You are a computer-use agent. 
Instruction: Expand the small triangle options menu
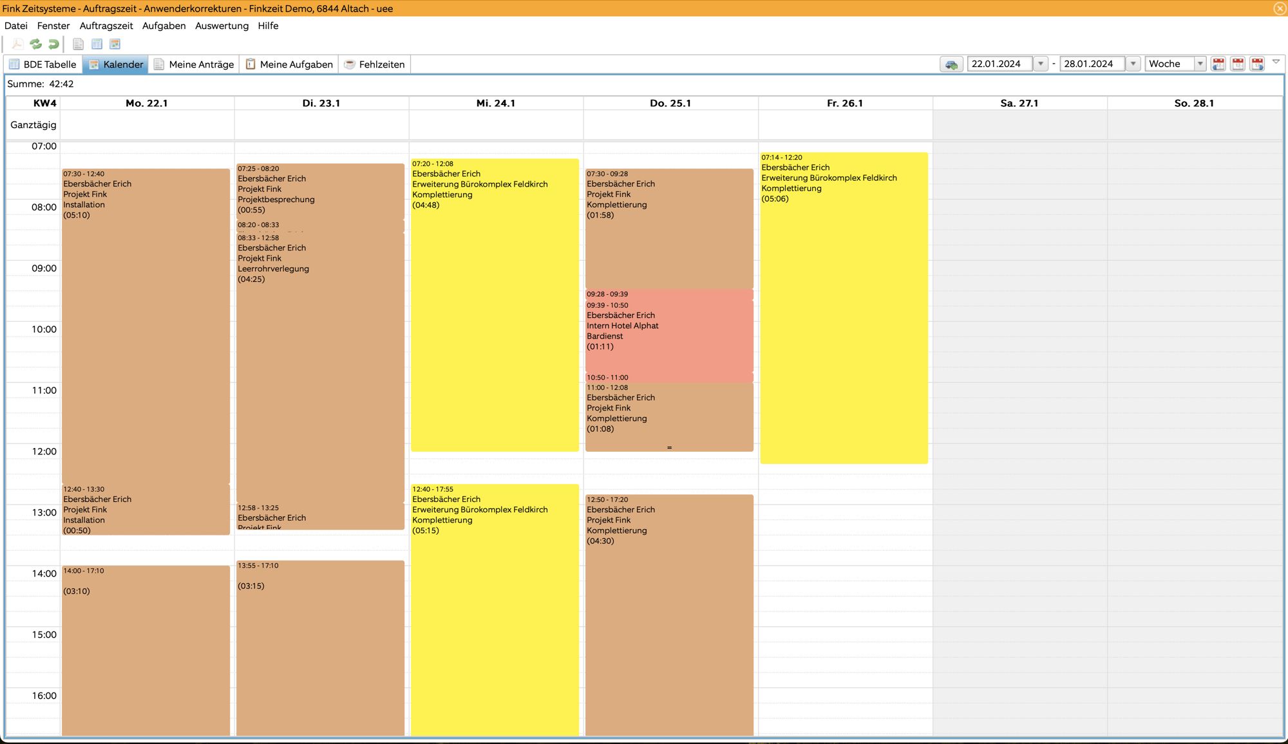[1276, 62]
